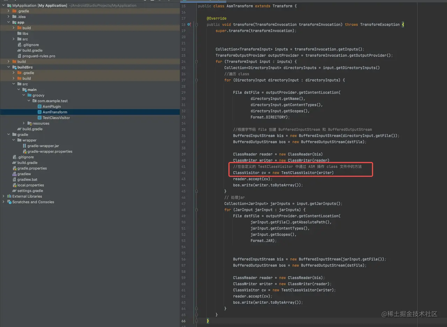Click line number 15 in gutter
Image resolution: width=447 pixels, height=327 pixels.
[184, 6]
